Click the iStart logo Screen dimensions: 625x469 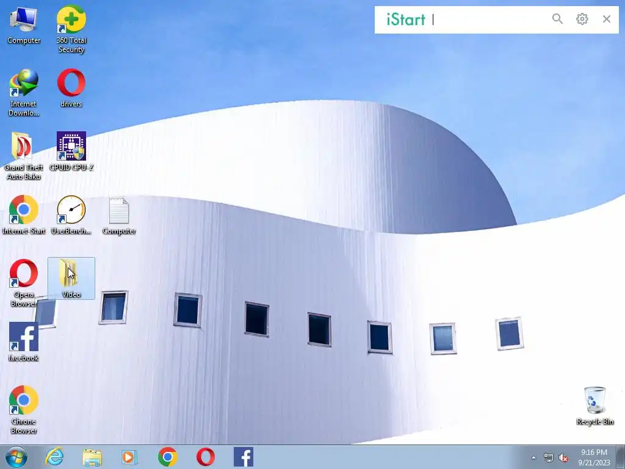(x=406, y=20)
